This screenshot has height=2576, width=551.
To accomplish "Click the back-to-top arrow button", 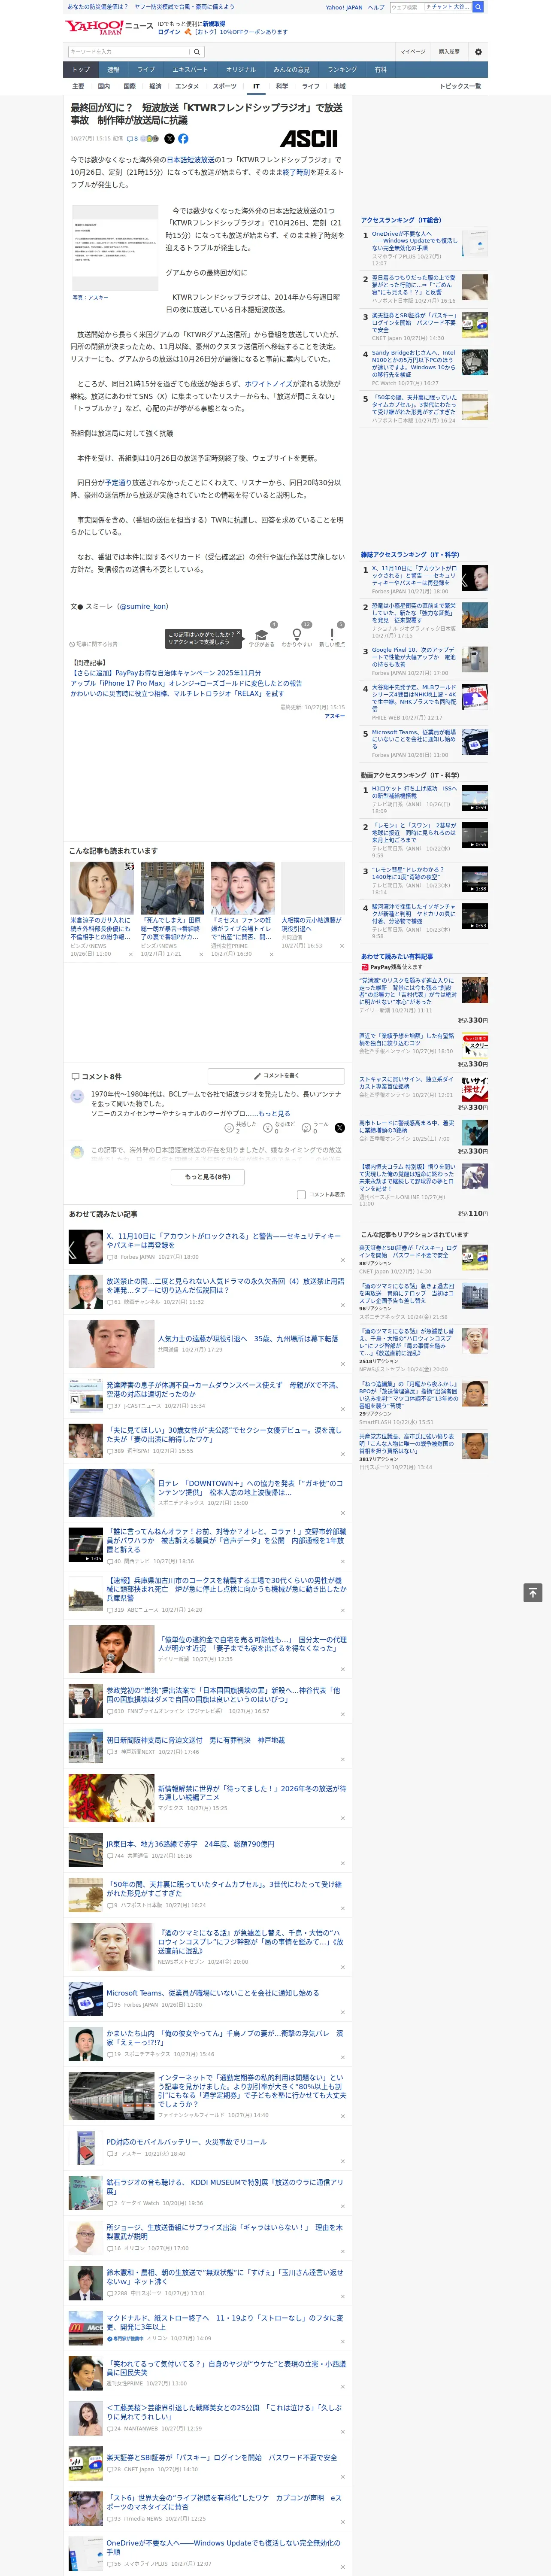I will 533,1592.
